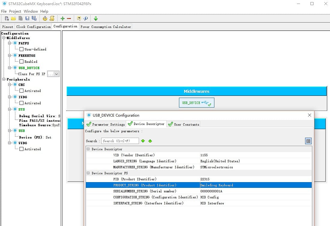Click the New Project toolbar icon
This screenshot has height=226, width=330.
click(7, 19)
